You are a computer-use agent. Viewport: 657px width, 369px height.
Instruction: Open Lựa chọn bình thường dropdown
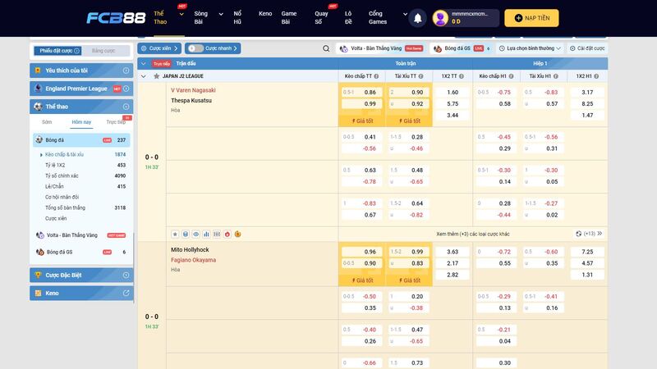click(x=530, y=48)
